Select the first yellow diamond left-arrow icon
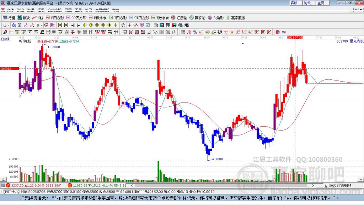This screenshot has width=364, height=205. point(85,25)
